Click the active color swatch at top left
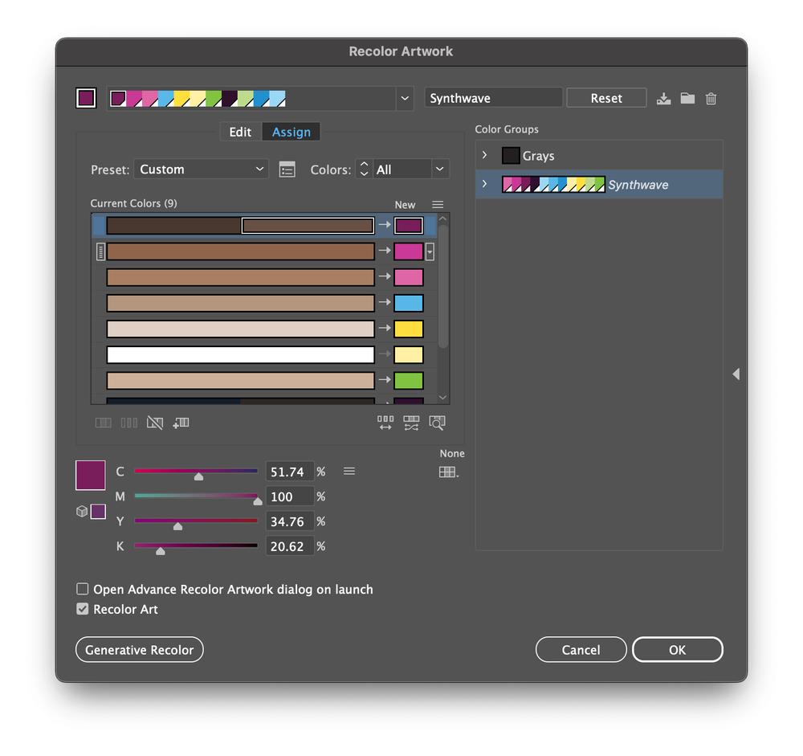Screen dimensions: 803x756 86,98
